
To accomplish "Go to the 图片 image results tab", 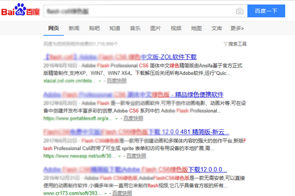I will (x=155, y=28).
